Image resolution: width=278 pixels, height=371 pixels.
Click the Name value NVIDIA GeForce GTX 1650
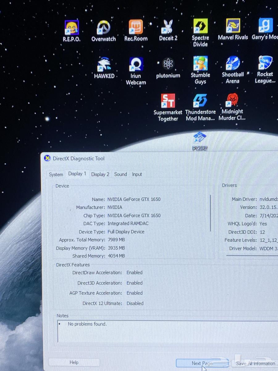[x=134, y=199]
